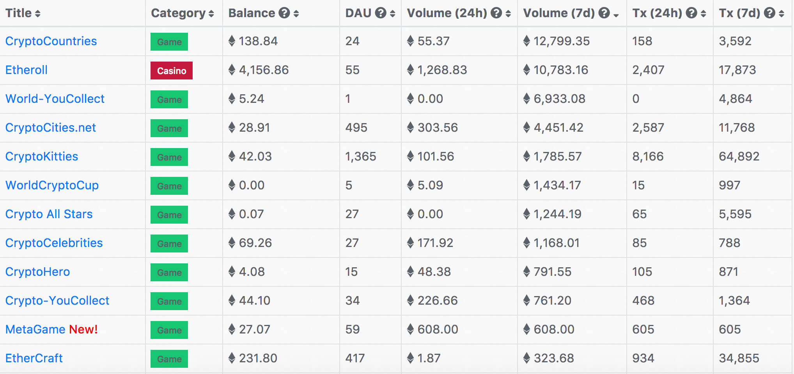Click the Game badge for WorldCryptoCup
The image size is (794, 374).
[x=169, y=186]
